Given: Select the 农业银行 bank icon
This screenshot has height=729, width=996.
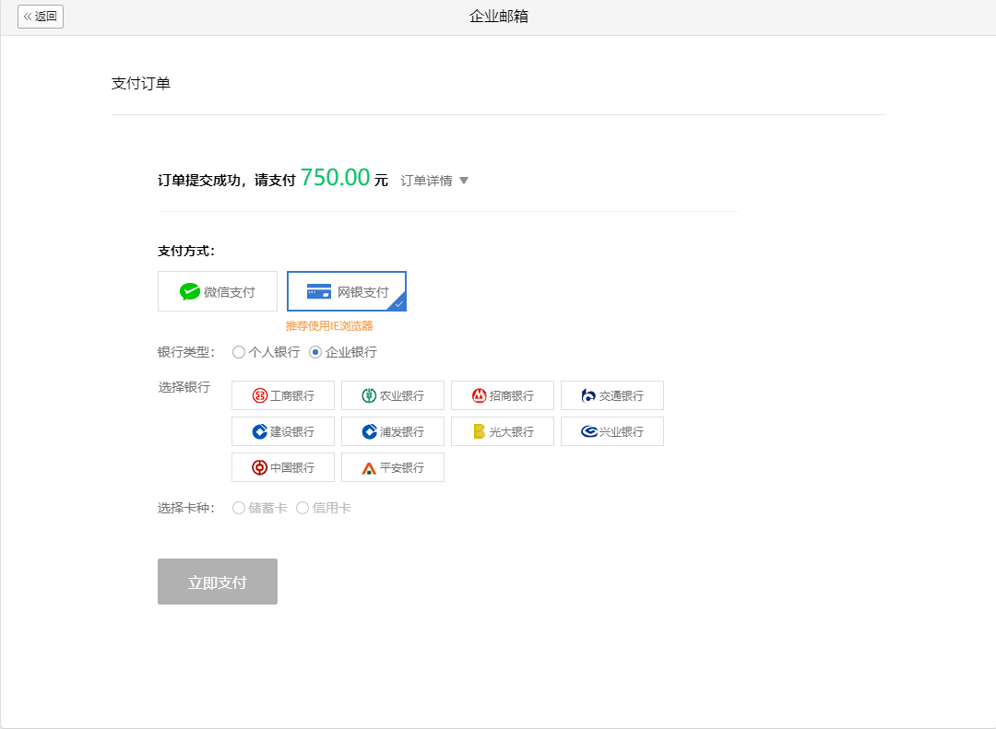Looking at the screenshot, I should (x=392, y=394).
